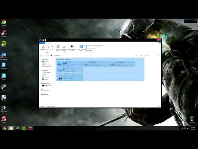Select the Back Up drive
Image resolution: width=198 pixels, height=149 pixels.
(96, 64)
